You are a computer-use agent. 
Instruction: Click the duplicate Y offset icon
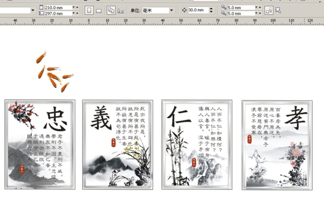click(x=224, y=14)
